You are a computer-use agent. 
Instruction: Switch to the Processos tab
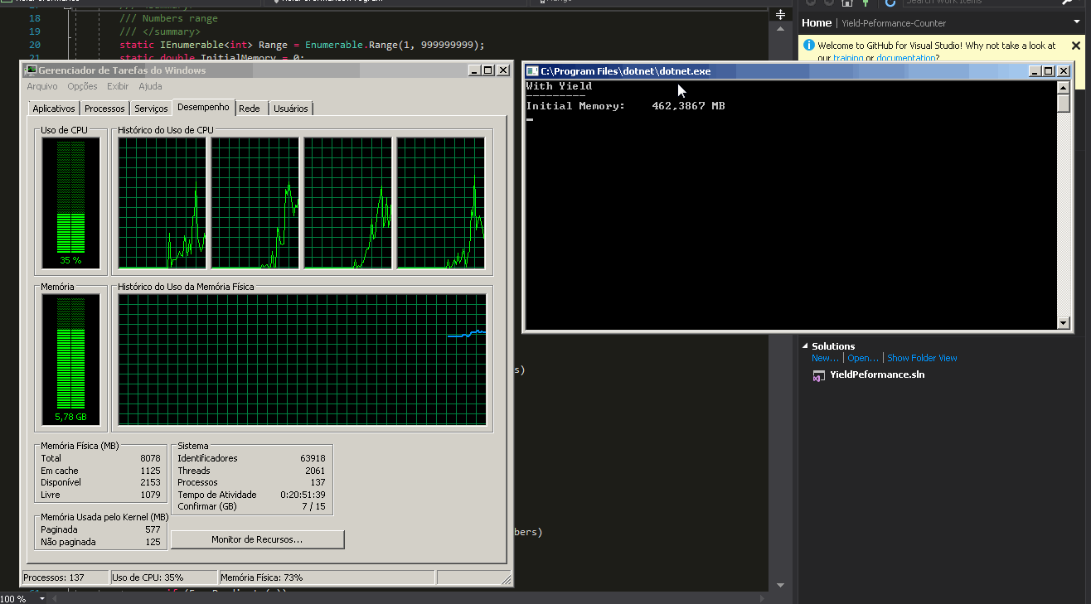tap(104, 109)
